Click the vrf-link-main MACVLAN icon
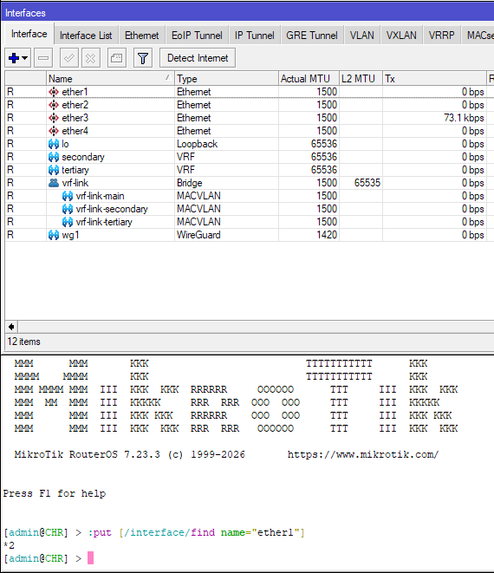 (x=68, y=196)
